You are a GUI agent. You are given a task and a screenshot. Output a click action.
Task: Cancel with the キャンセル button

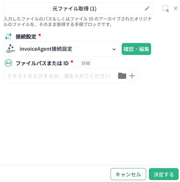[128, 174]
